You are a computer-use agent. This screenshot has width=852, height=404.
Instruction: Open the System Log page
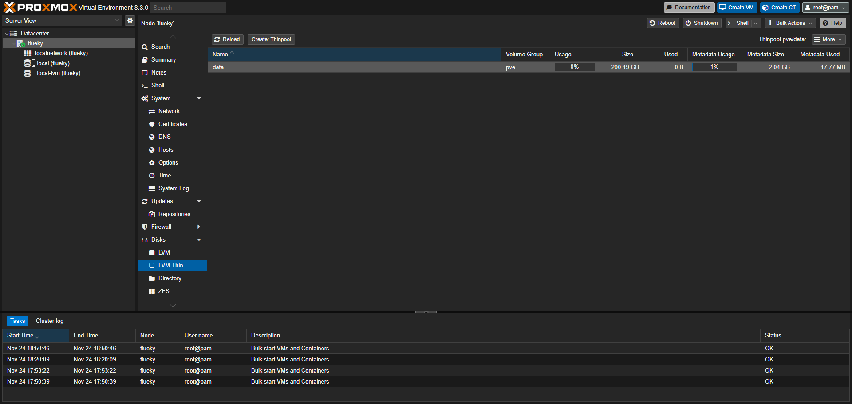(173, 188)
